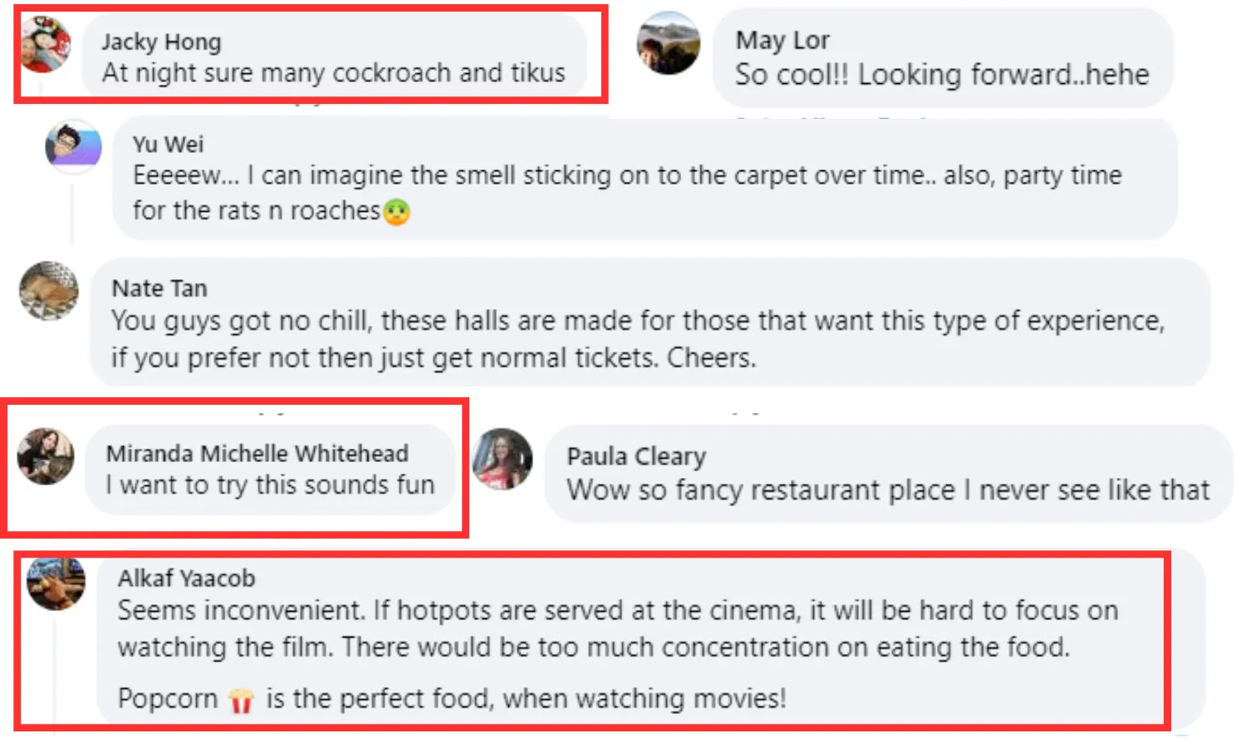
Task: Click the "So cool!! Looking forward..hehe" comment text
Action: (941, 75)
